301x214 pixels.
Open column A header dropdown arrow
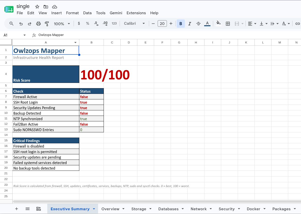[x=76, y=42]
